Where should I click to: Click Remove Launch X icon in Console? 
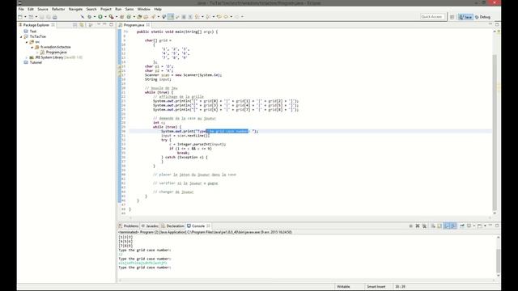418,226
